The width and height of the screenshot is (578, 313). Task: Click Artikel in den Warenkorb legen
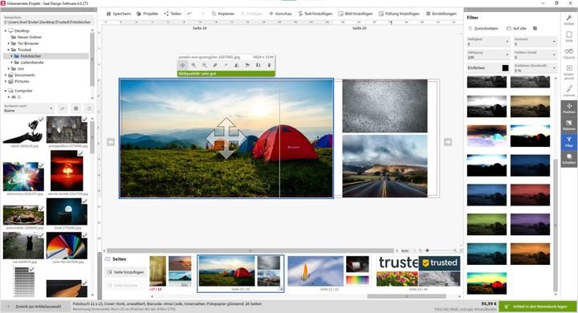click(537, 307)
